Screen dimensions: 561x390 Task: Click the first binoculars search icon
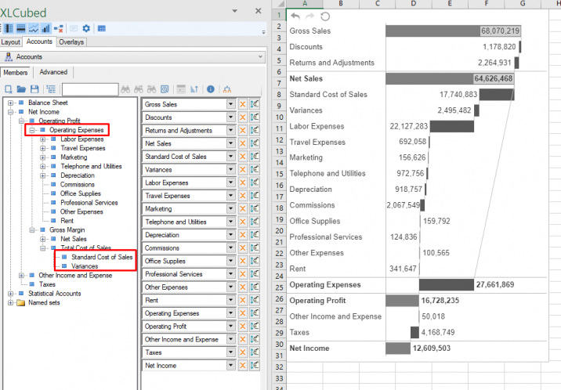(125, 89)
